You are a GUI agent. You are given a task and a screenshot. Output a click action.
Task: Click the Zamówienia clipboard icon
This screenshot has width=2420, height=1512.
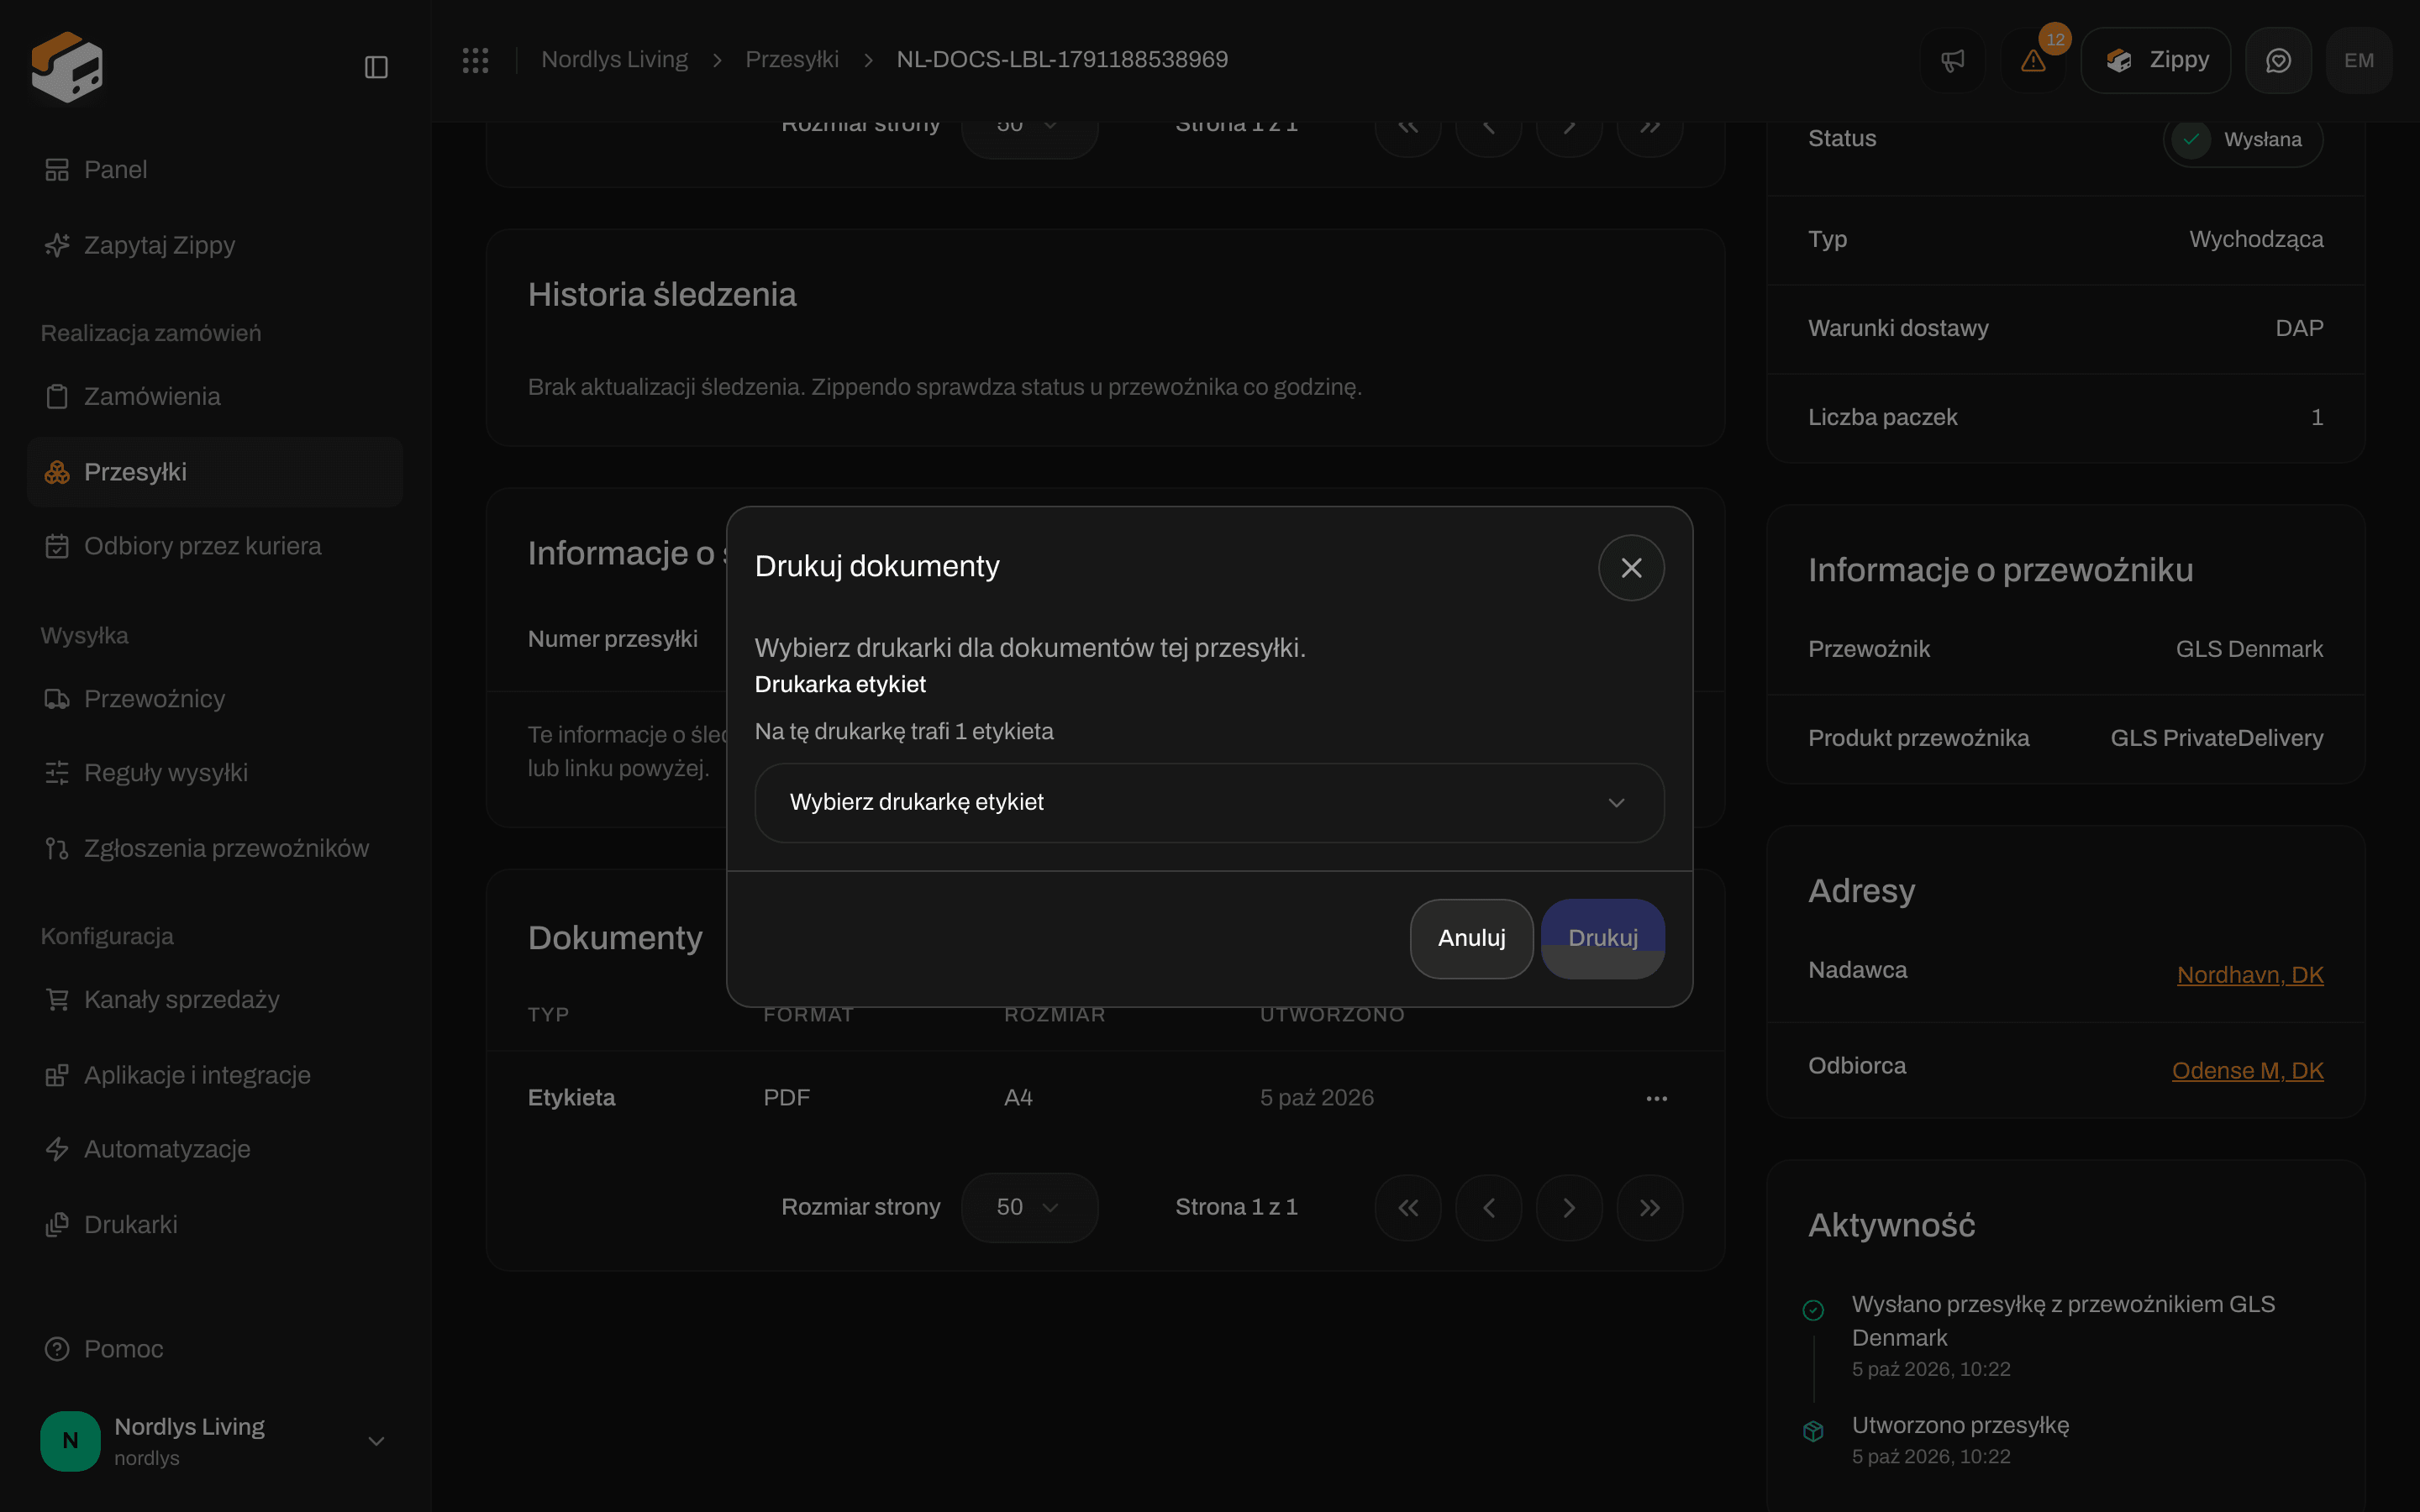[57, 396]
